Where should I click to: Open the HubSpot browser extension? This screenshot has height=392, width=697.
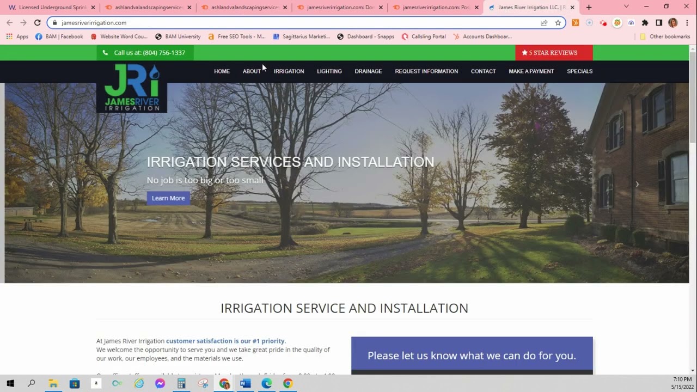click(575, 22)
